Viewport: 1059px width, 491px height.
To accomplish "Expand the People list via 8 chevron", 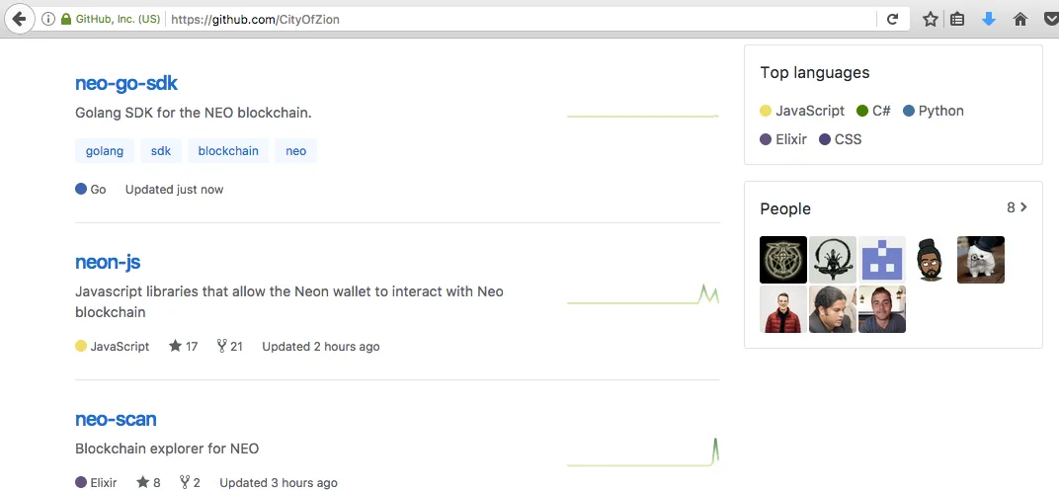I will [x=1018, y=207].
